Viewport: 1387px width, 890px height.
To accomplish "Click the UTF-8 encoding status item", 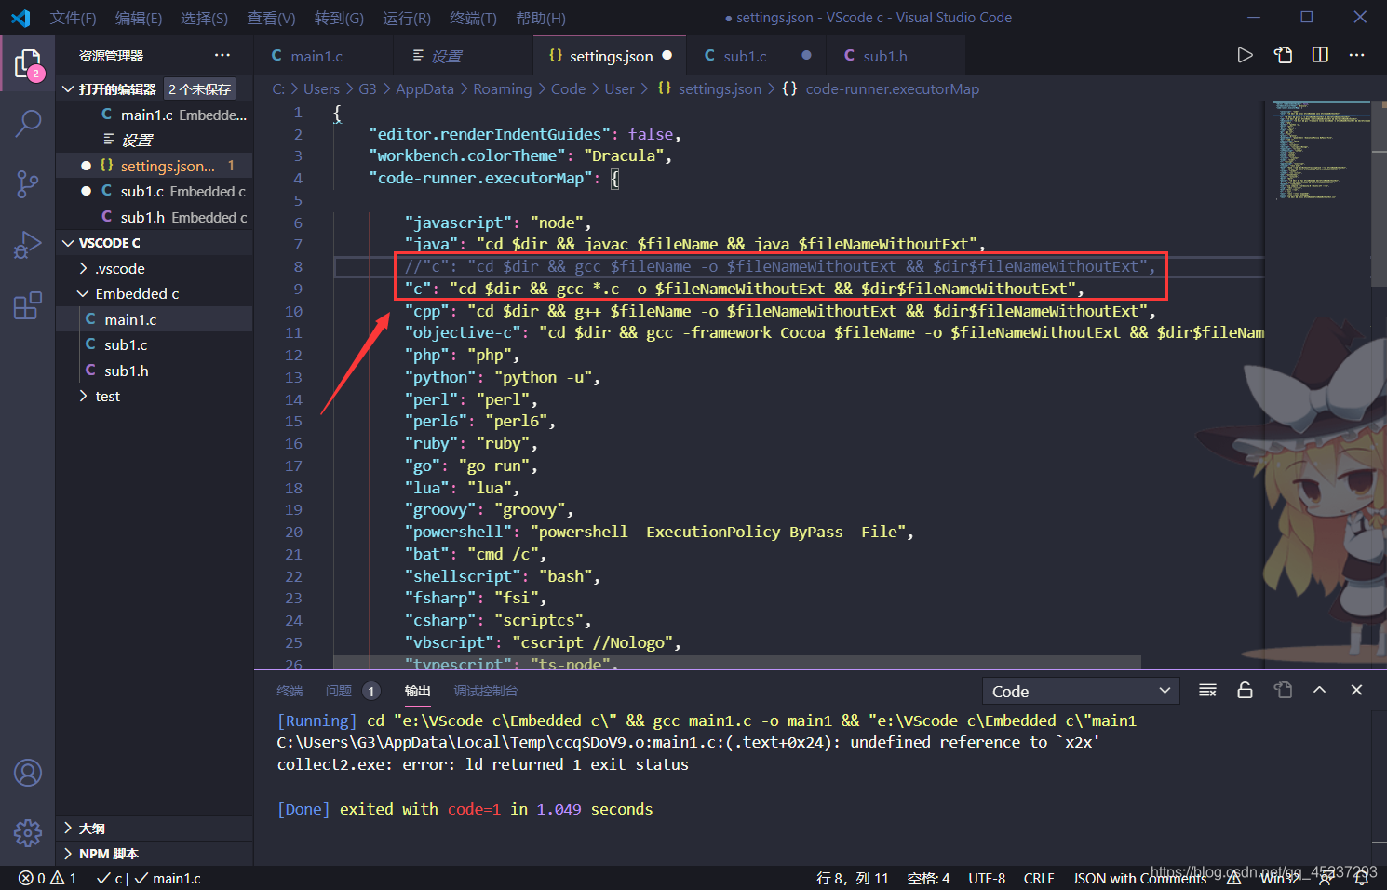I will (987, 878).
